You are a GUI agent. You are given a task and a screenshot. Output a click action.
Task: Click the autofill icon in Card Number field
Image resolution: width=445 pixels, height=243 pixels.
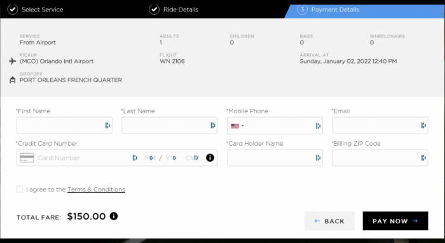(135, 158)
